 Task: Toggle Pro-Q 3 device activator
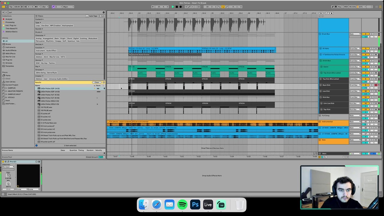[3, 162]
